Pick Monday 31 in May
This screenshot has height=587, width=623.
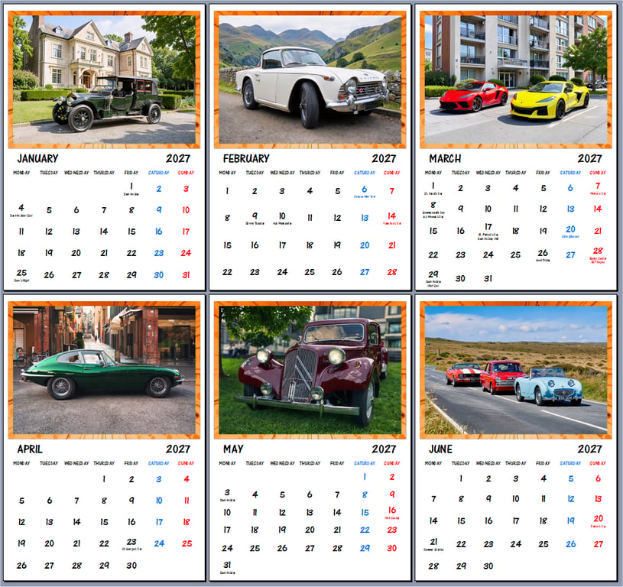click(x=227, y=565)
